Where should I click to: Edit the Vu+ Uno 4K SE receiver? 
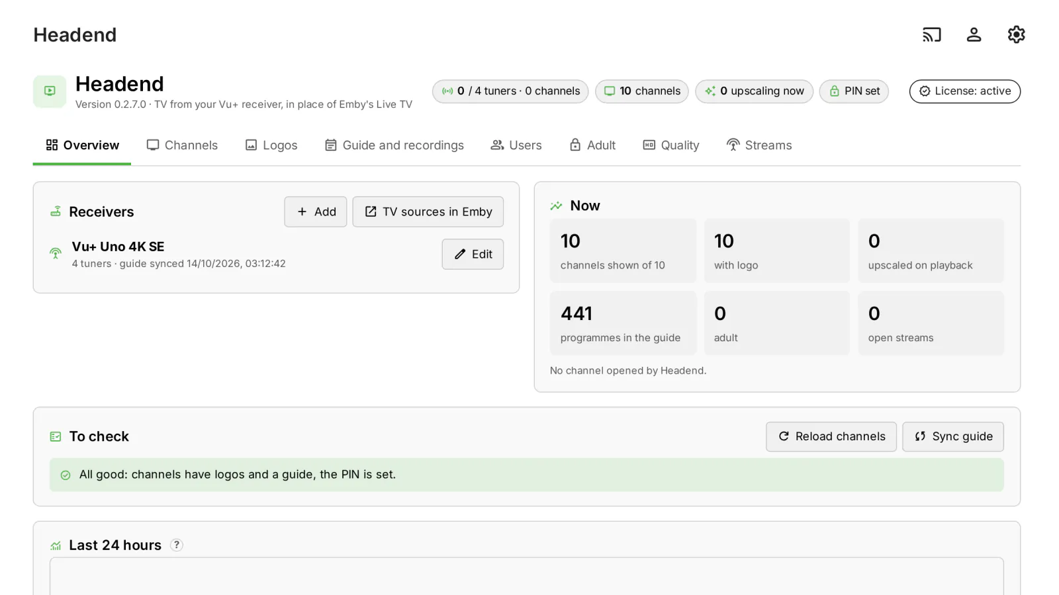(x=473, y=254)
